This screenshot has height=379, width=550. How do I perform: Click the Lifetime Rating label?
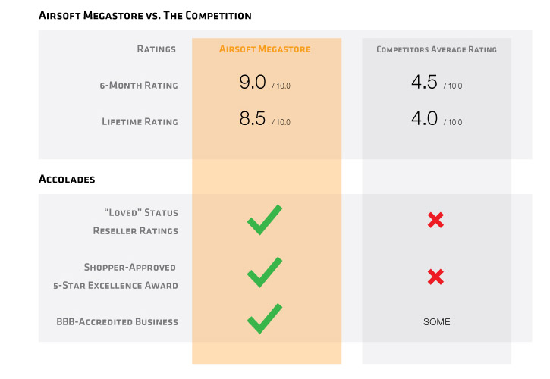(x=140, y=121)
